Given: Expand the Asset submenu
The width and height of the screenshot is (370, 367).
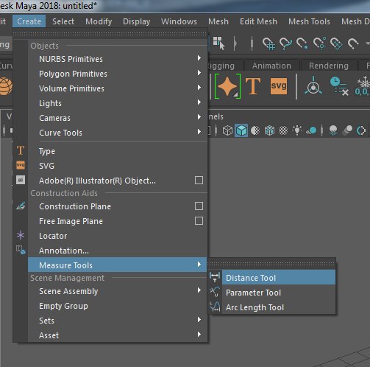Looking at the screenshot, I should (118, 335).
